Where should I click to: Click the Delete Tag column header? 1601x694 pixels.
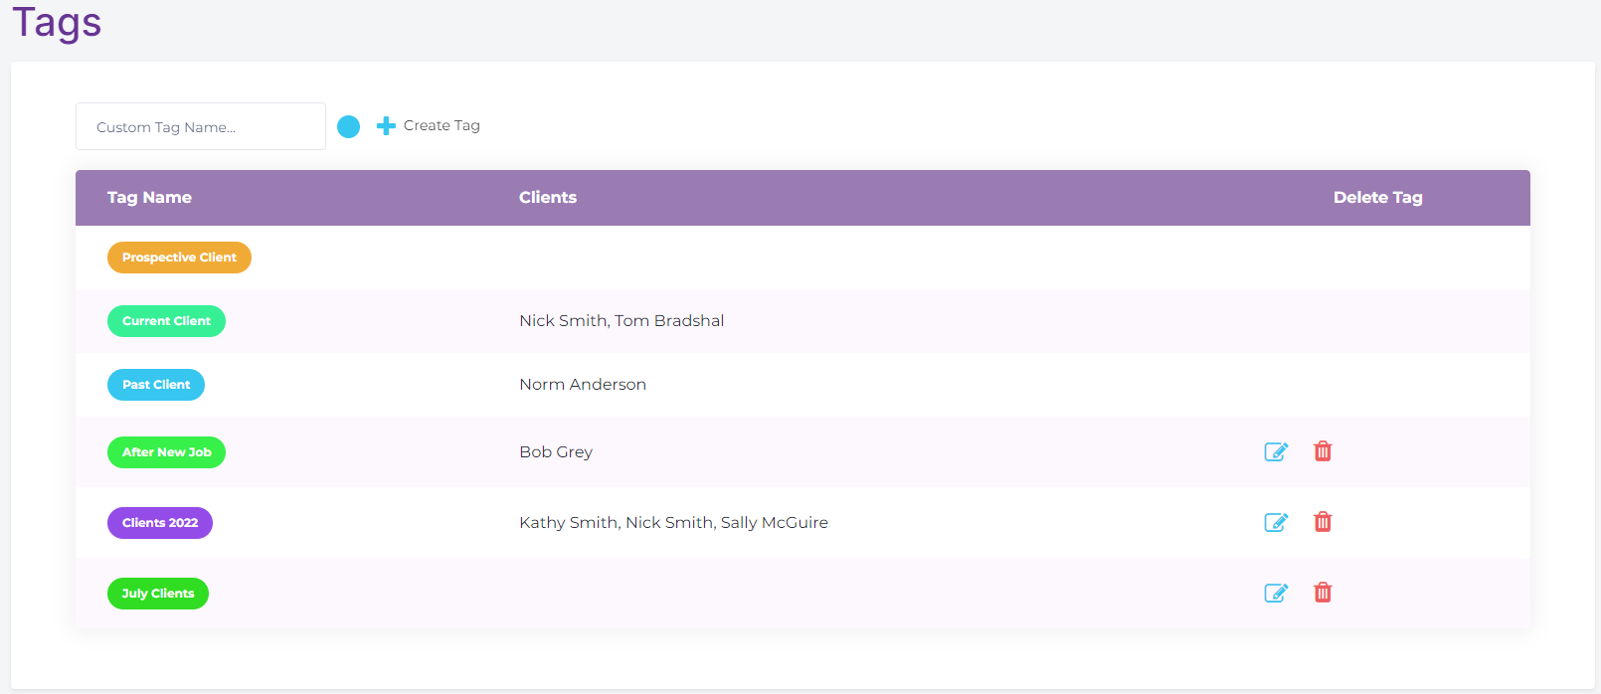(1377, 198)
